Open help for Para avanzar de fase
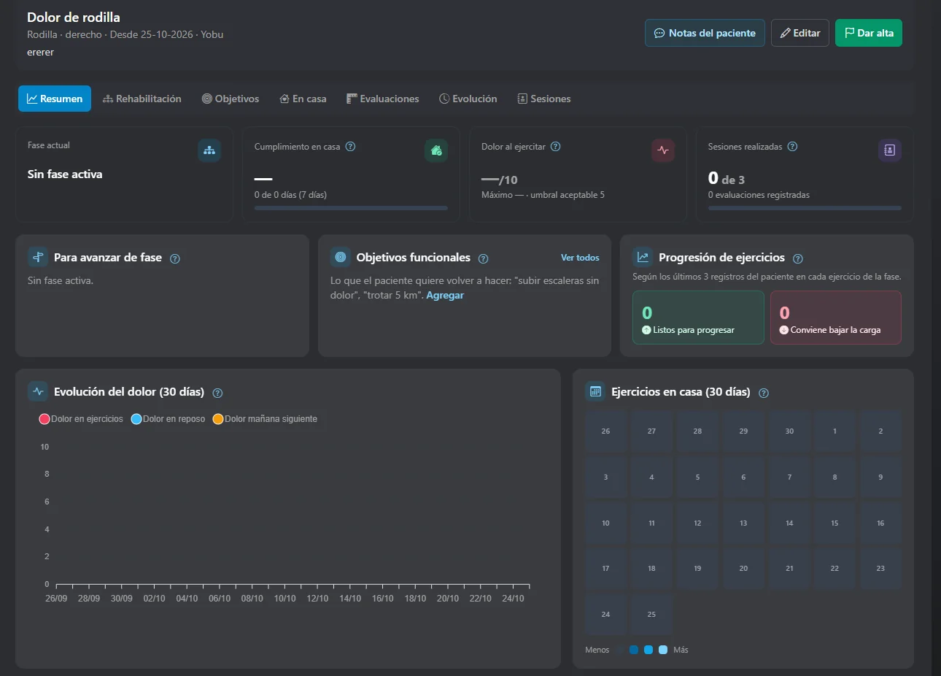This screenshot has height=676, width=941. 175,258
